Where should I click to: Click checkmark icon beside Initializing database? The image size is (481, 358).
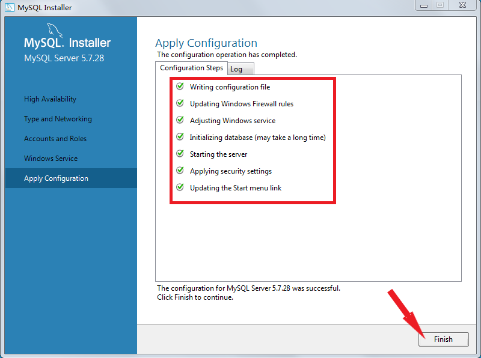pyautogui.click(x=180, y=137)
